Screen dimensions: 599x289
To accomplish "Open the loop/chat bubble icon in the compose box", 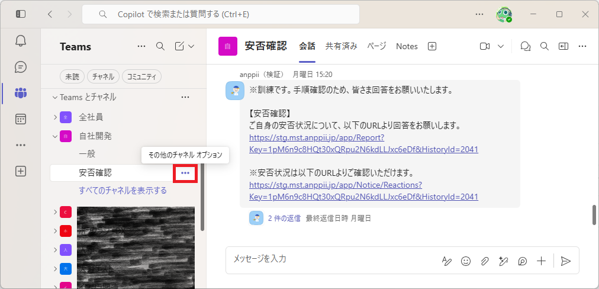I will click(x=522, y=261).
